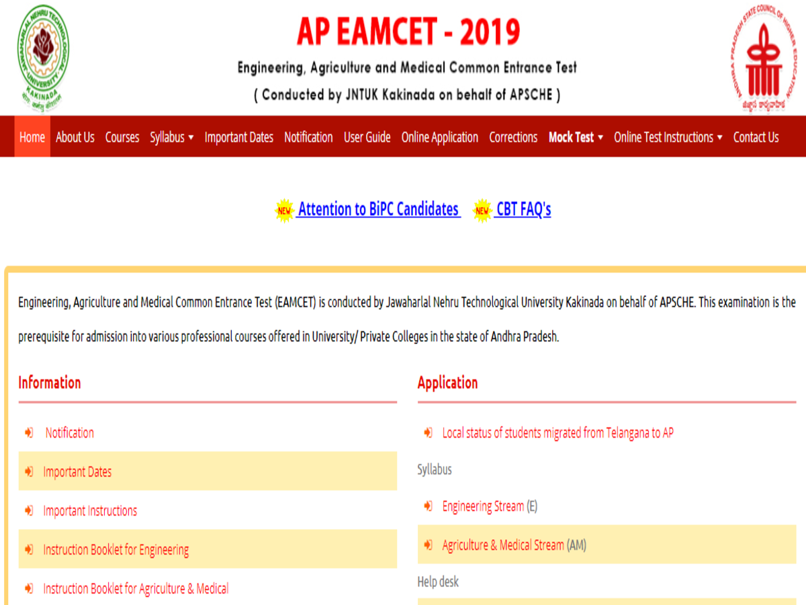Viewport: 806px width, 605px height.
Task: Click the 'Conducted by JNTUK Kakinada' subtitle text
Action: pos(407,95)
